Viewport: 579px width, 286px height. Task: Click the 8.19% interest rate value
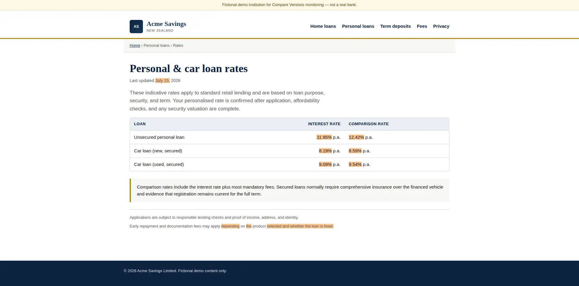pos(325,151)
